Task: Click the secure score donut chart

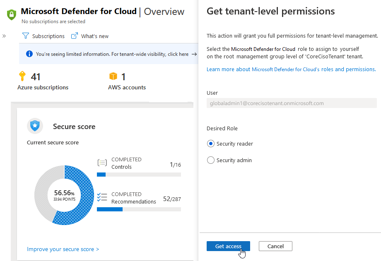Action: 64,195
